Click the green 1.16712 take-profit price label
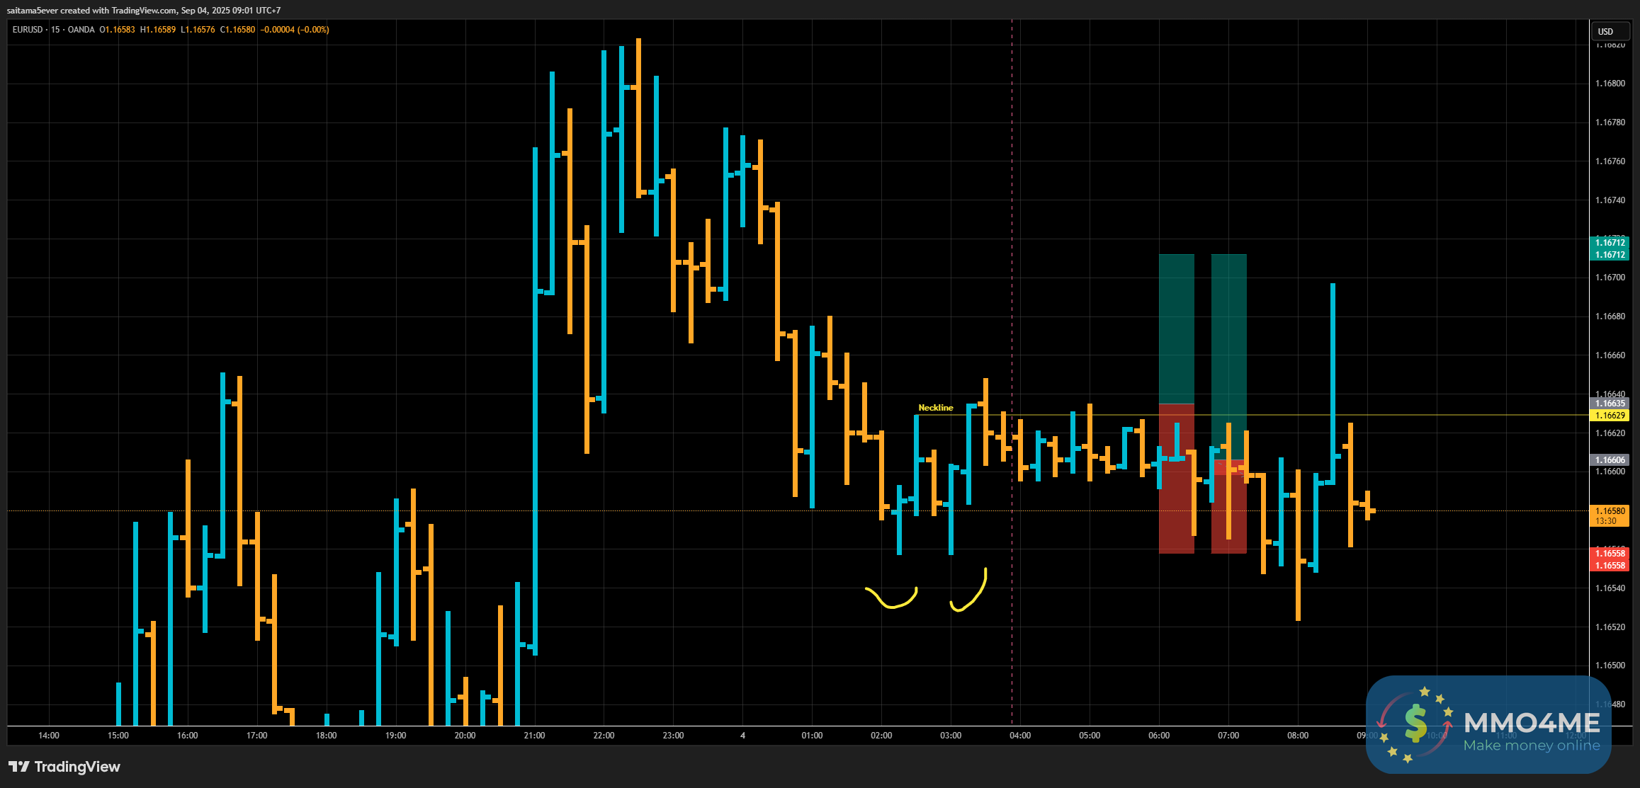The width and height of the screenshot is (1640, 788). click(1610, 243)
